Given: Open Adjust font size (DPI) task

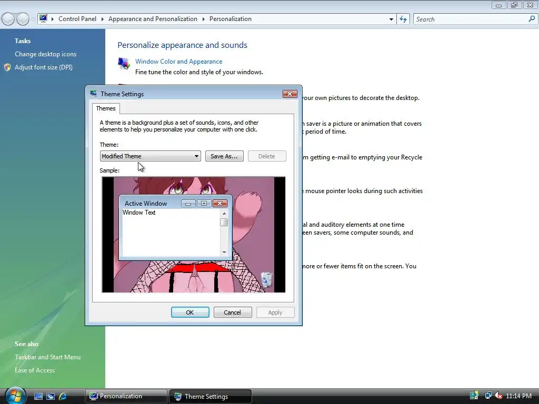Looking at the screenshot, I should point(44,67).
